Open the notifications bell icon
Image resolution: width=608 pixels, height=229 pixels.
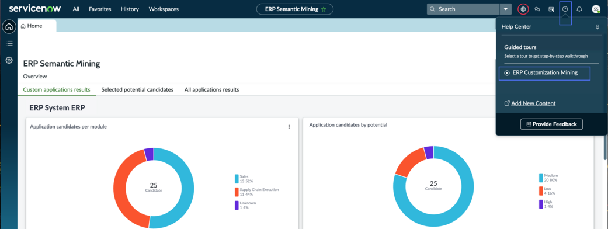pos(579,9)
